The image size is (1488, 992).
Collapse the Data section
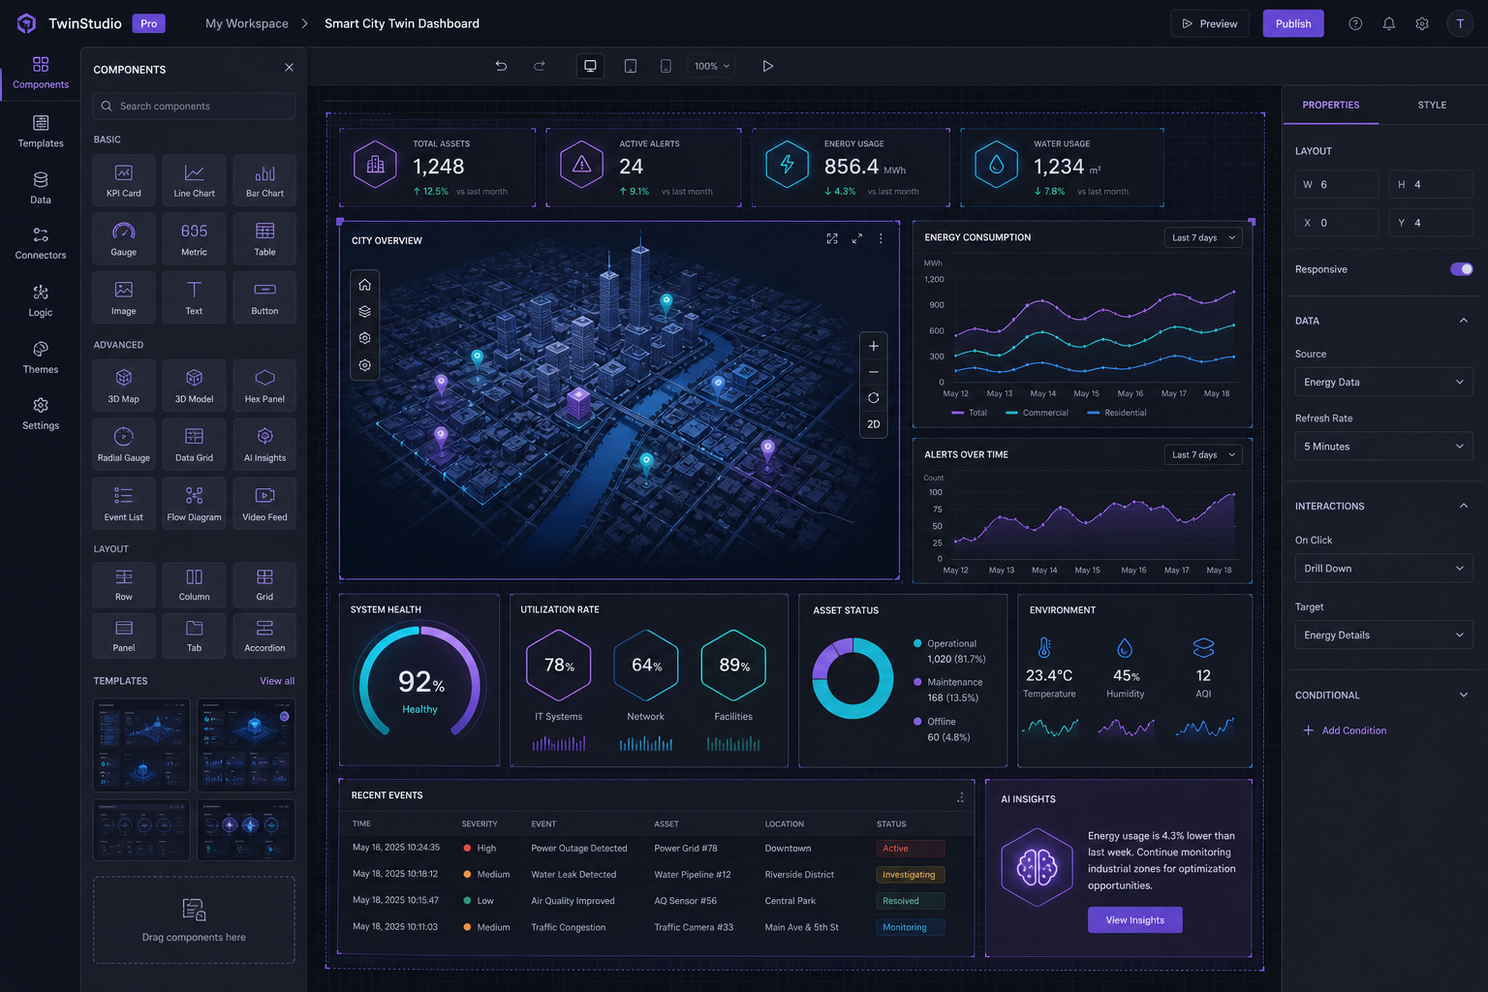tap(1463, 321)
